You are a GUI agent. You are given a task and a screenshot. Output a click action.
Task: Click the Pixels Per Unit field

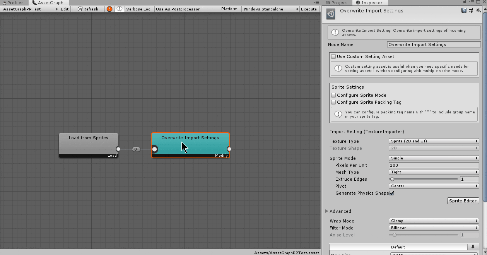pos(434,165)
